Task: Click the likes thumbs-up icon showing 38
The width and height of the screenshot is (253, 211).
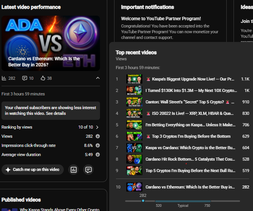Action: click(x=43, y=78)
